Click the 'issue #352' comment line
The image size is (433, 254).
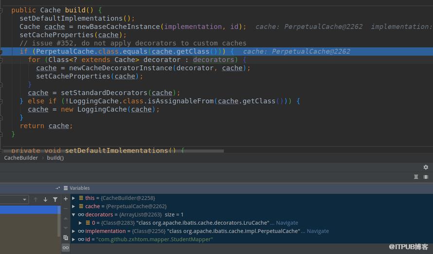pos(133,43)
